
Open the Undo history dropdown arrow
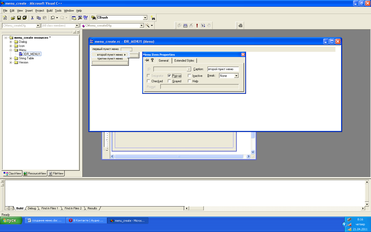(x=57, y=18)
